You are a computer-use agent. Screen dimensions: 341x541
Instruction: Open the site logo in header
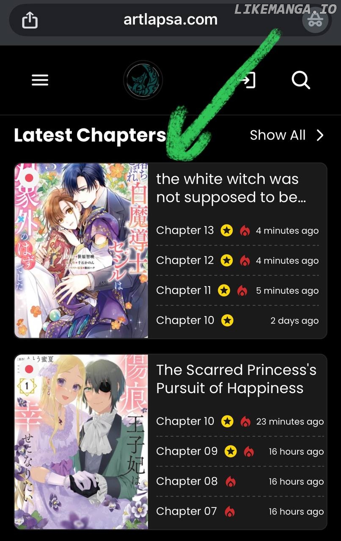[143, 80]
